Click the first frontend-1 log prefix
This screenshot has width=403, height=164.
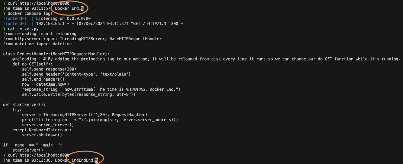coord(15,19)
